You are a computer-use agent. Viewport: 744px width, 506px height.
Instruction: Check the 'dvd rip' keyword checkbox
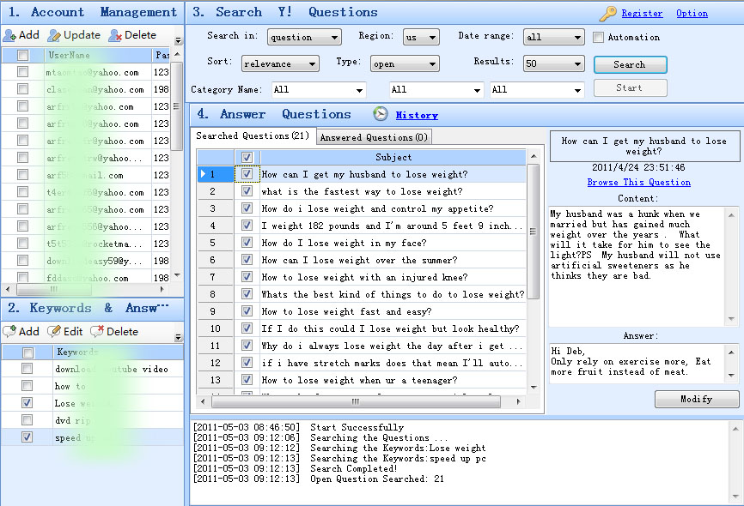27,419
